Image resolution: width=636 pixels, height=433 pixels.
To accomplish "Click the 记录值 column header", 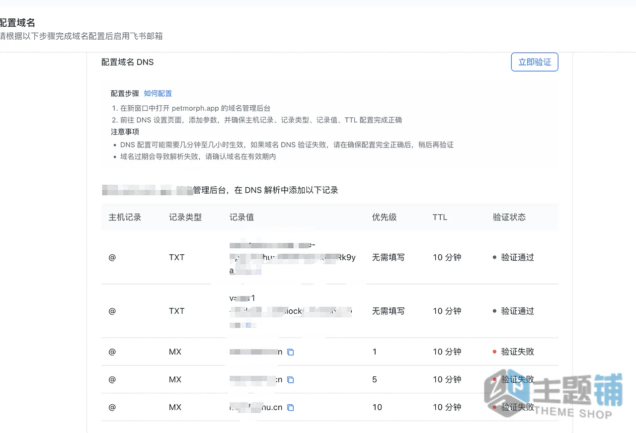I will click(x=242, y=217).
